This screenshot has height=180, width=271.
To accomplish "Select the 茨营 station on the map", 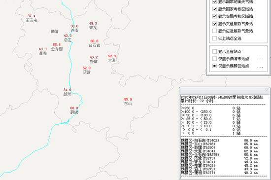I will (x=86, y=72).
